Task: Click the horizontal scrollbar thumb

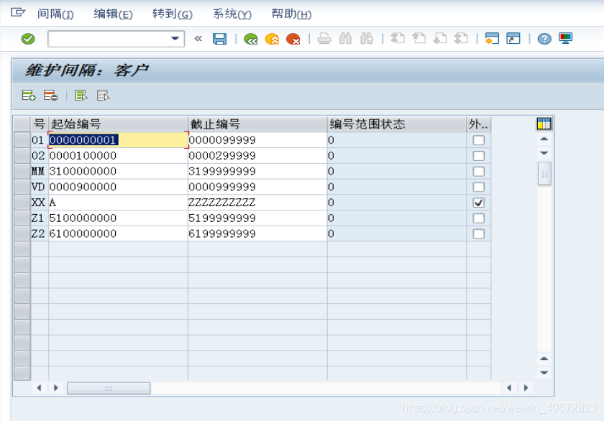Action: pos(109,388)
